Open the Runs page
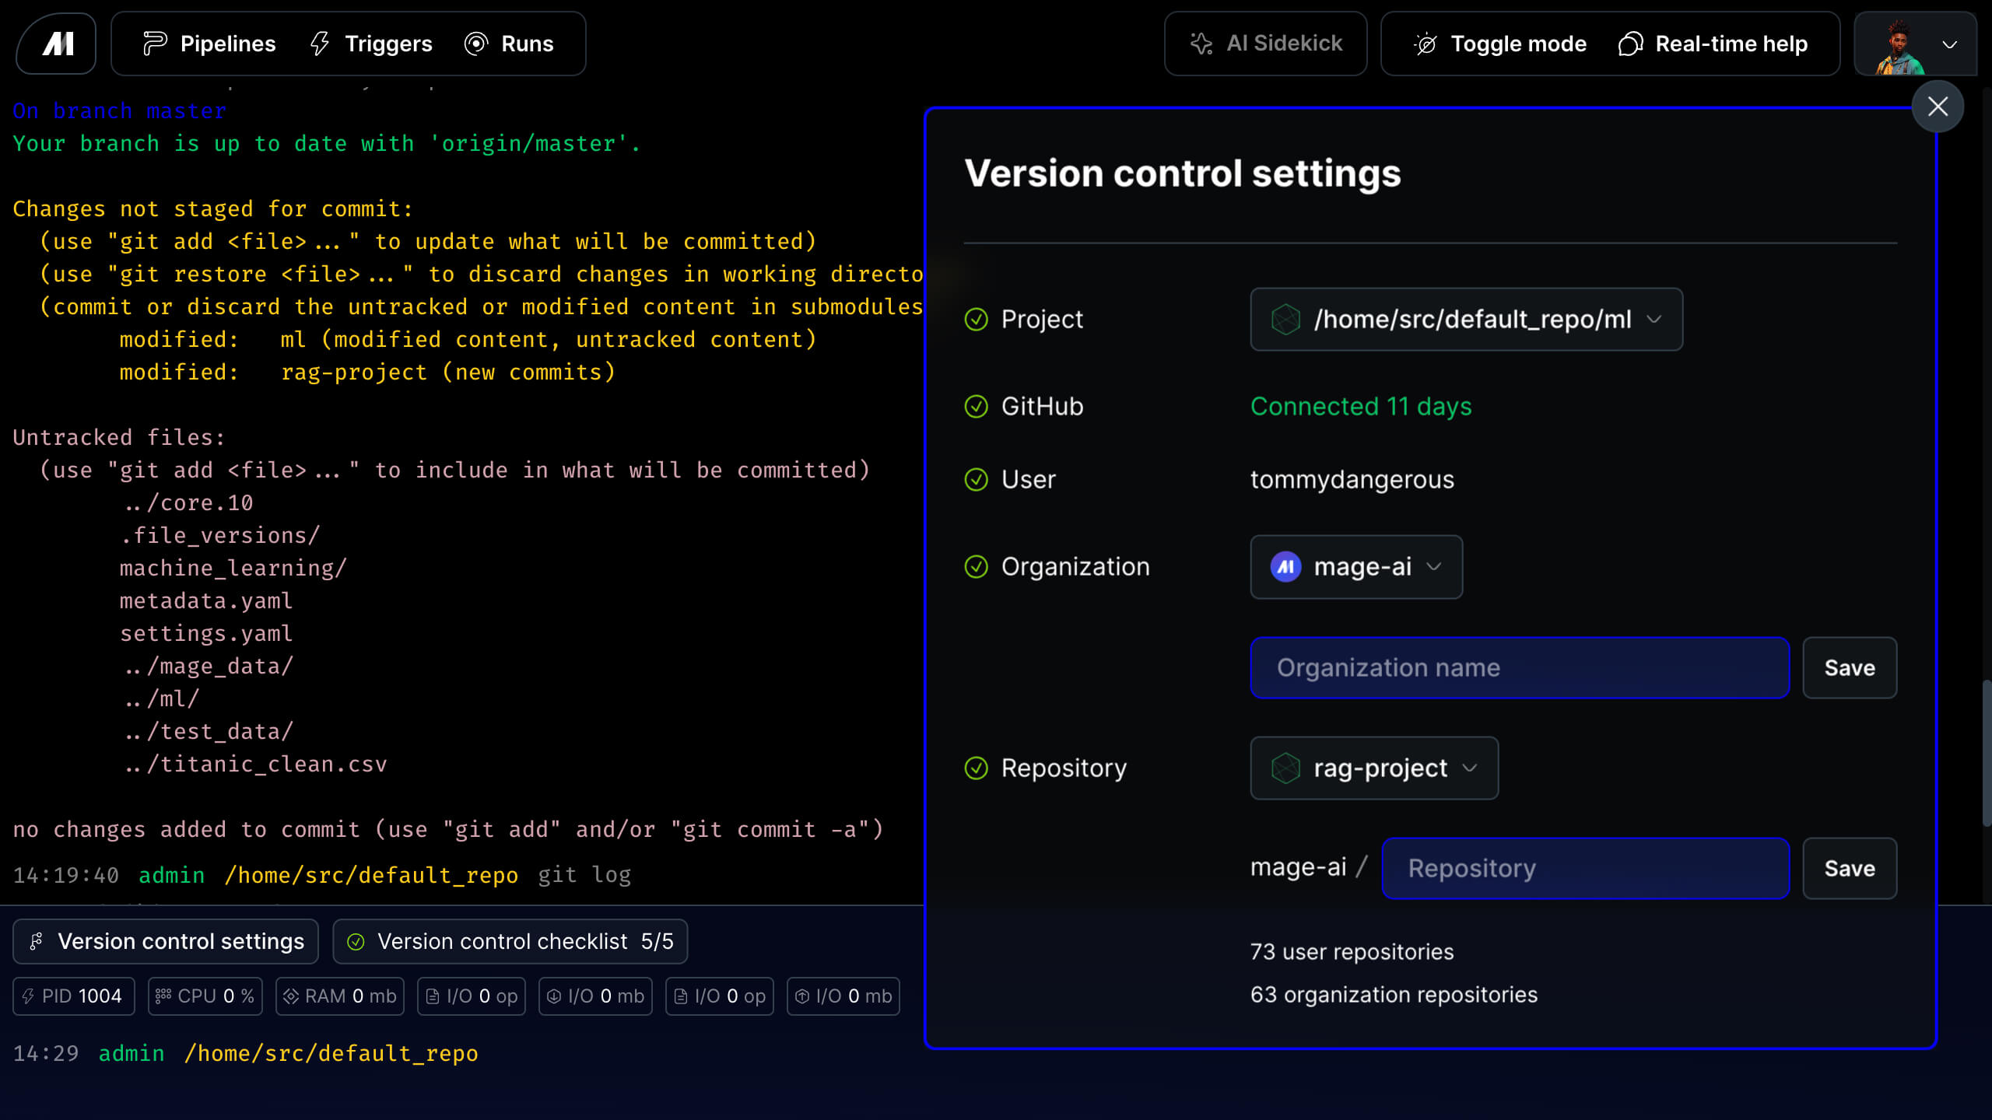The width and height of the screenshot is (1992, 1120). click(509, 44)
